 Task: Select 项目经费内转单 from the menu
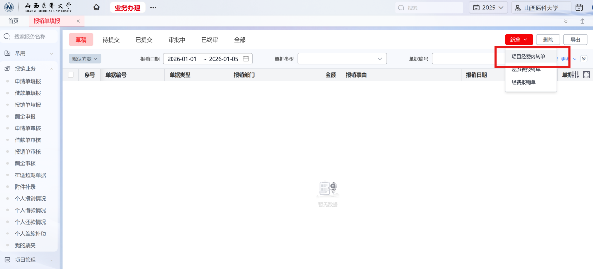[x=528, y=57]
